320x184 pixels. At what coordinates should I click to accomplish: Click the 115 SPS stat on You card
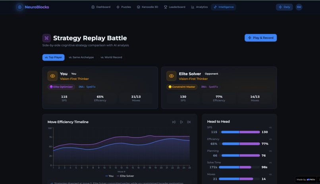pyautogui.click(x=64, y=98)
